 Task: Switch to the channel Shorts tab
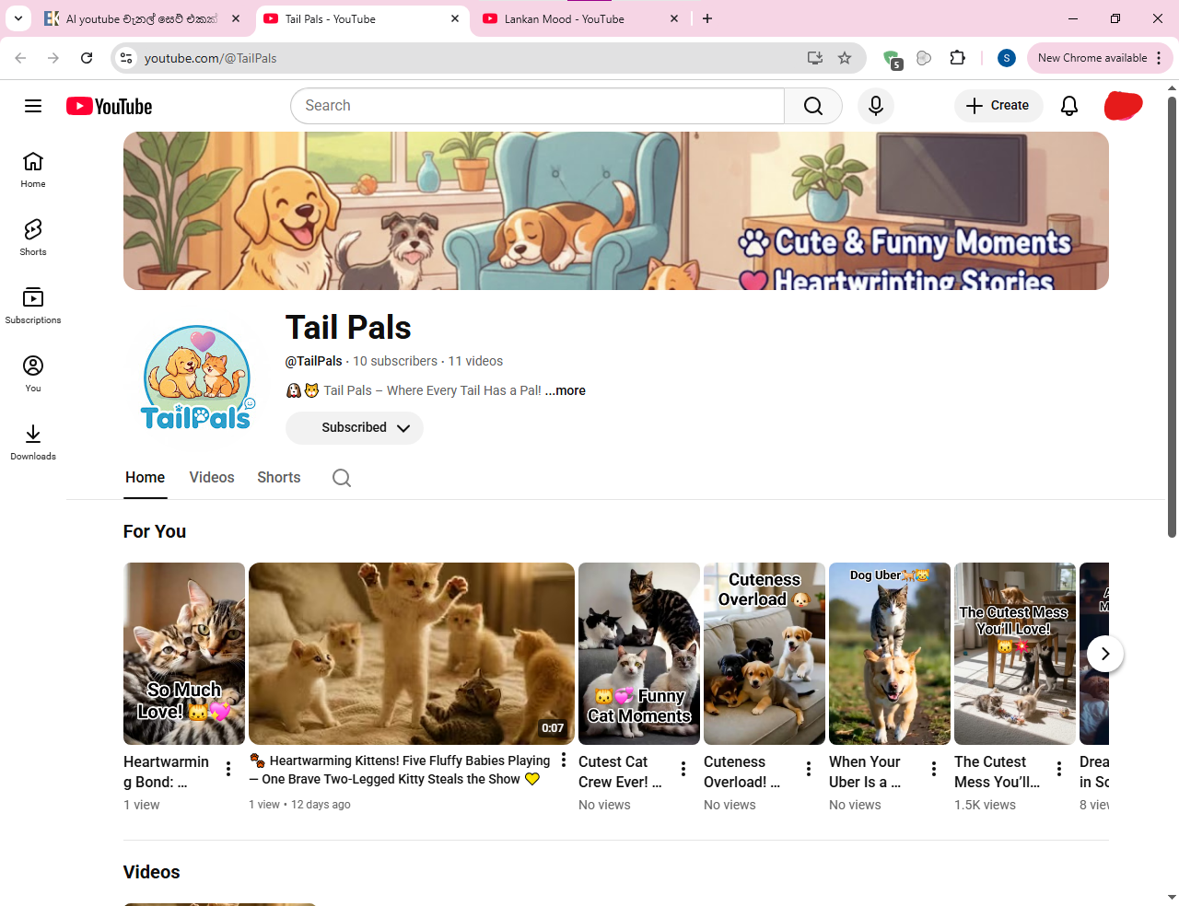(x=279, y=478)
